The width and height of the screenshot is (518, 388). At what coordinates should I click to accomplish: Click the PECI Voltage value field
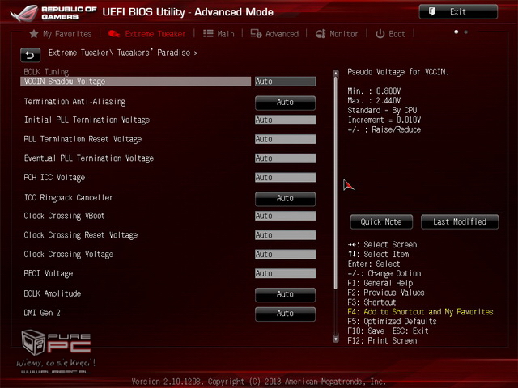point(285,273)
